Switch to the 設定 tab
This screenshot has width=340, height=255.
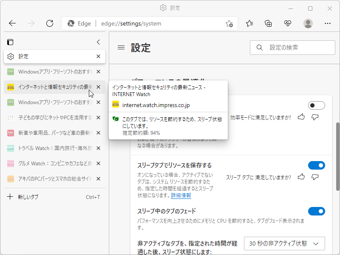(51, 57)
